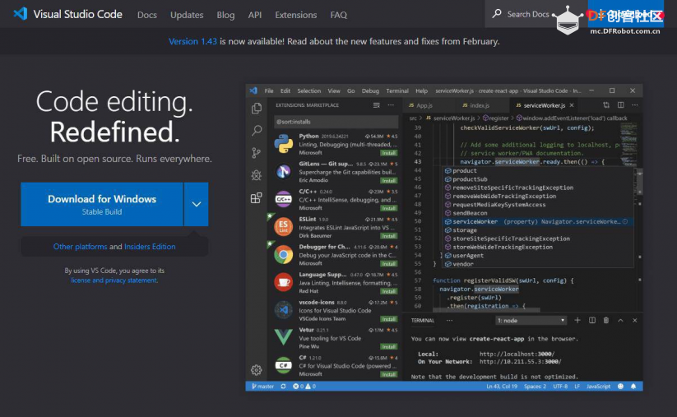Open the API navigation link
The image size is (677, 417).
[x=255, y=15]
